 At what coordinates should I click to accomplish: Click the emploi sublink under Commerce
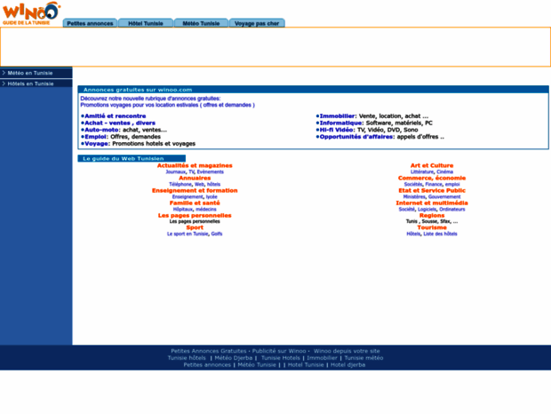click(452, 184)
